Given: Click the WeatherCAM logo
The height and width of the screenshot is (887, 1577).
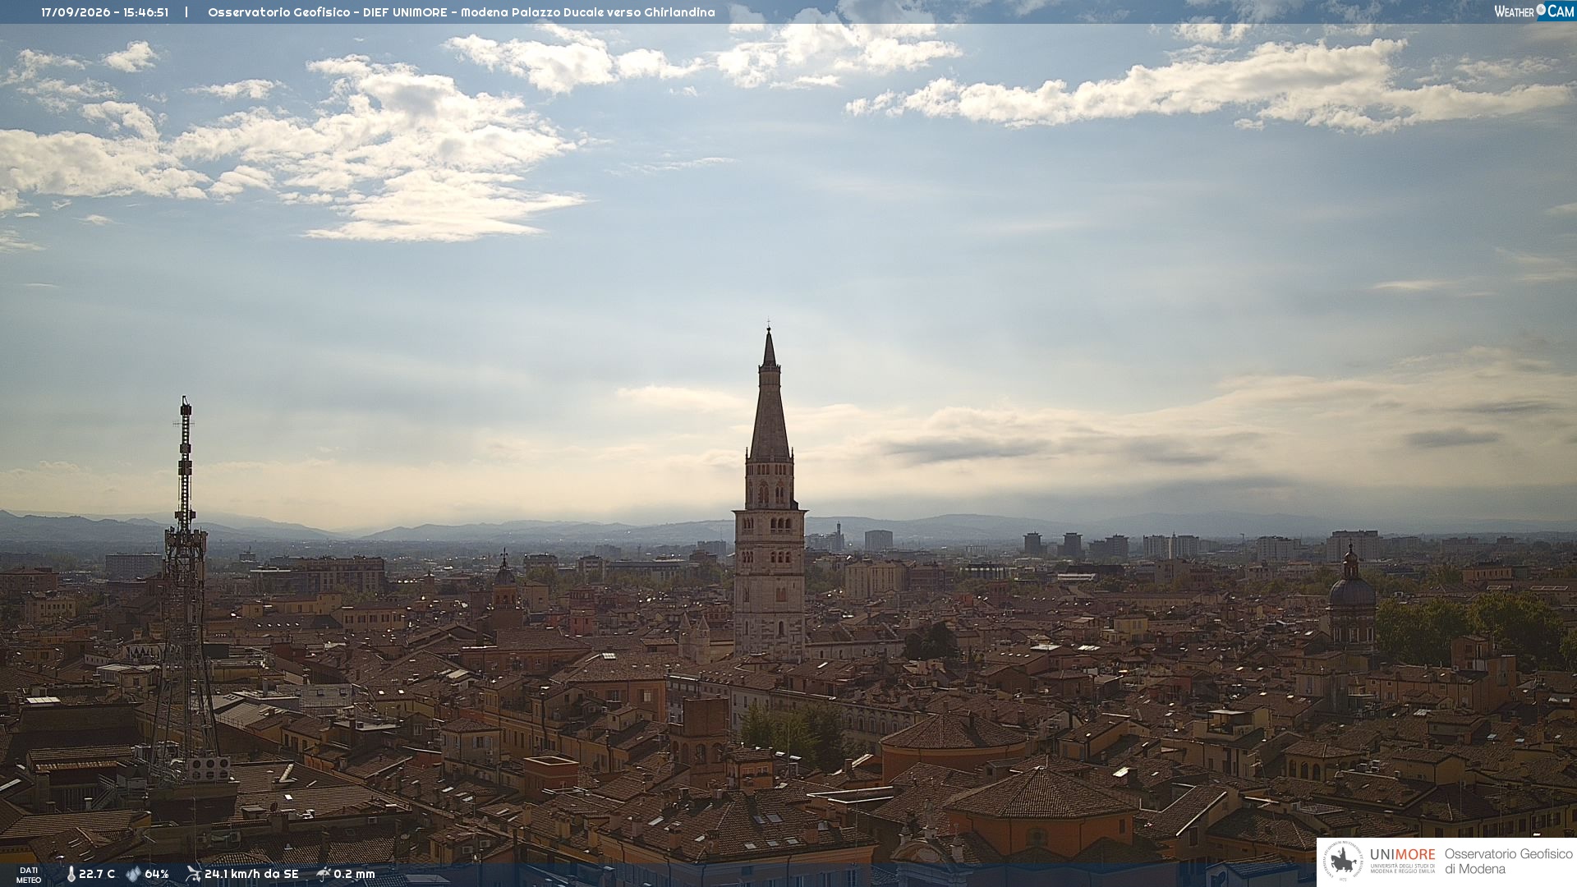Looking at the screenshot, I should pos(1534,11).
